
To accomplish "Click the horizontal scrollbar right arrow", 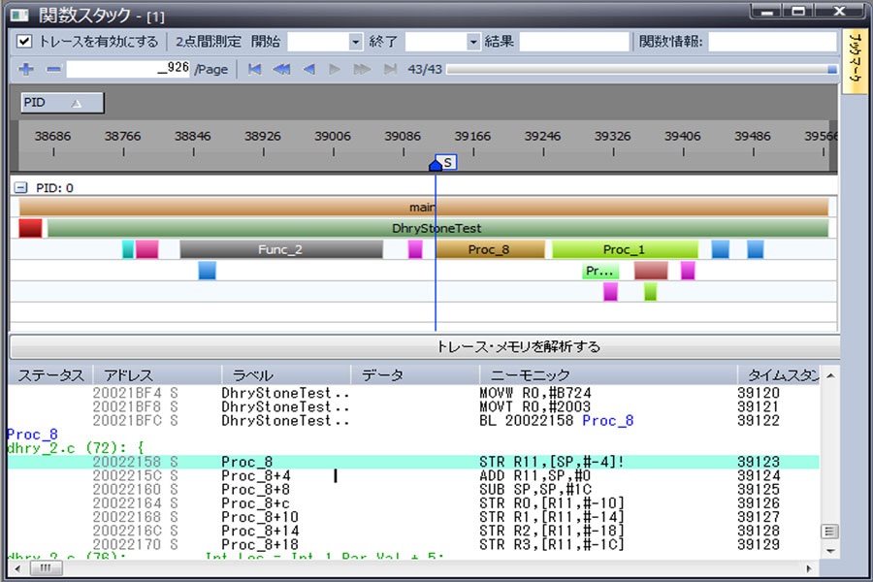I will point(809,568).
